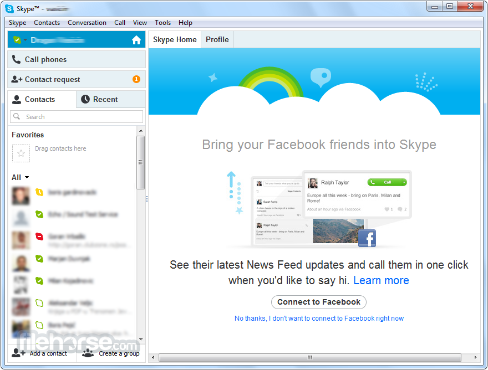Click the Connect to Facebook button
488x370 pixels.
click(x=319, y=302)
